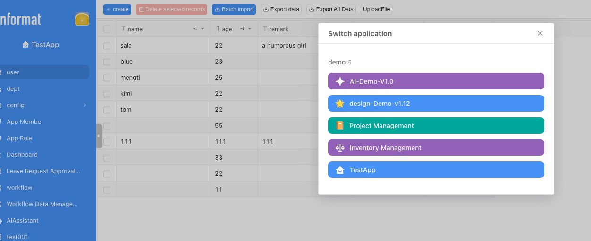This screenshot has height=241, width=591.
Task: Click the sort icon in name column
Action: tap(195, 29)
